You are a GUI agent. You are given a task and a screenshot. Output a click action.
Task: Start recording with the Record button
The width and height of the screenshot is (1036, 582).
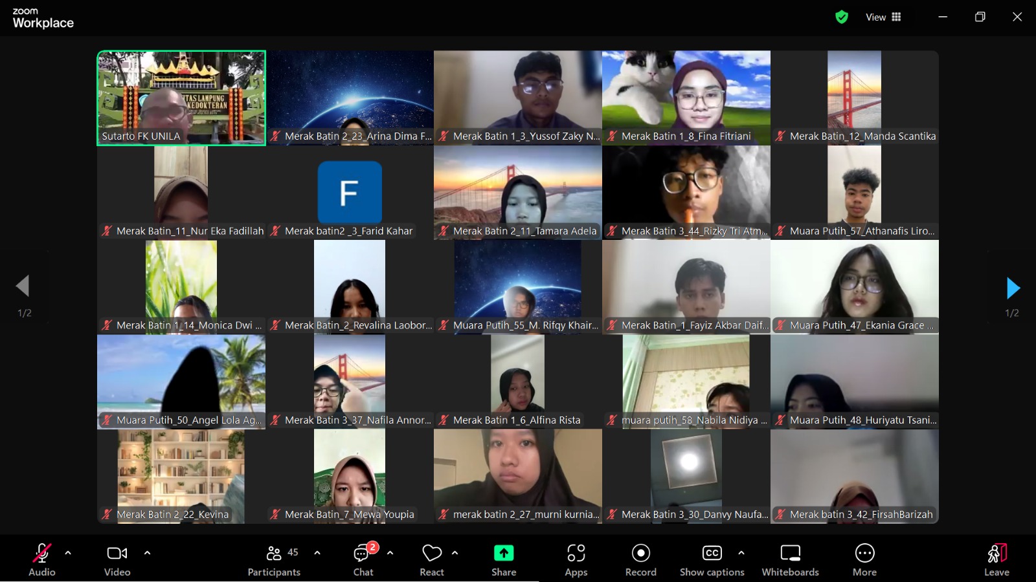click(640, 560)
